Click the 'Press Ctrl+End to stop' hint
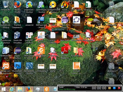The width and height of the screenshot is (123, 92). (67, 89)
